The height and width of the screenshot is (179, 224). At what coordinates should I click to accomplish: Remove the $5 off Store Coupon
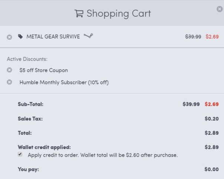coord(9,70)
